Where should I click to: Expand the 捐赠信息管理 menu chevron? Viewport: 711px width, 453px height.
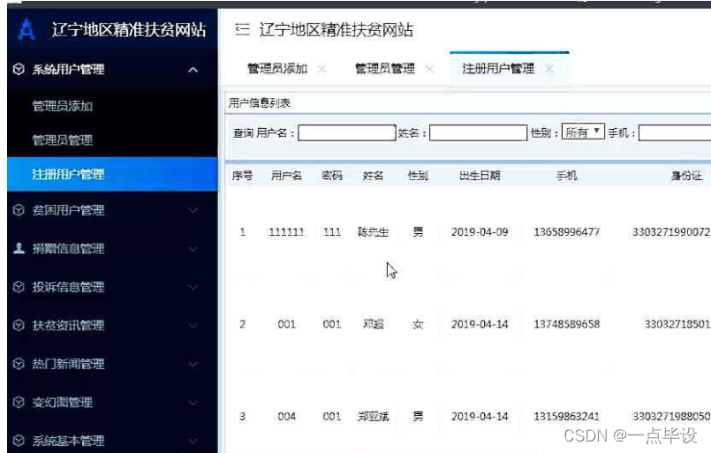pyautogui.click(x=193, y=249)
